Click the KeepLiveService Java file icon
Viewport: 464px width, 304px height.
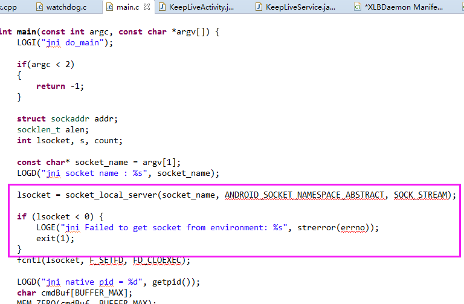tap(259, 7)
